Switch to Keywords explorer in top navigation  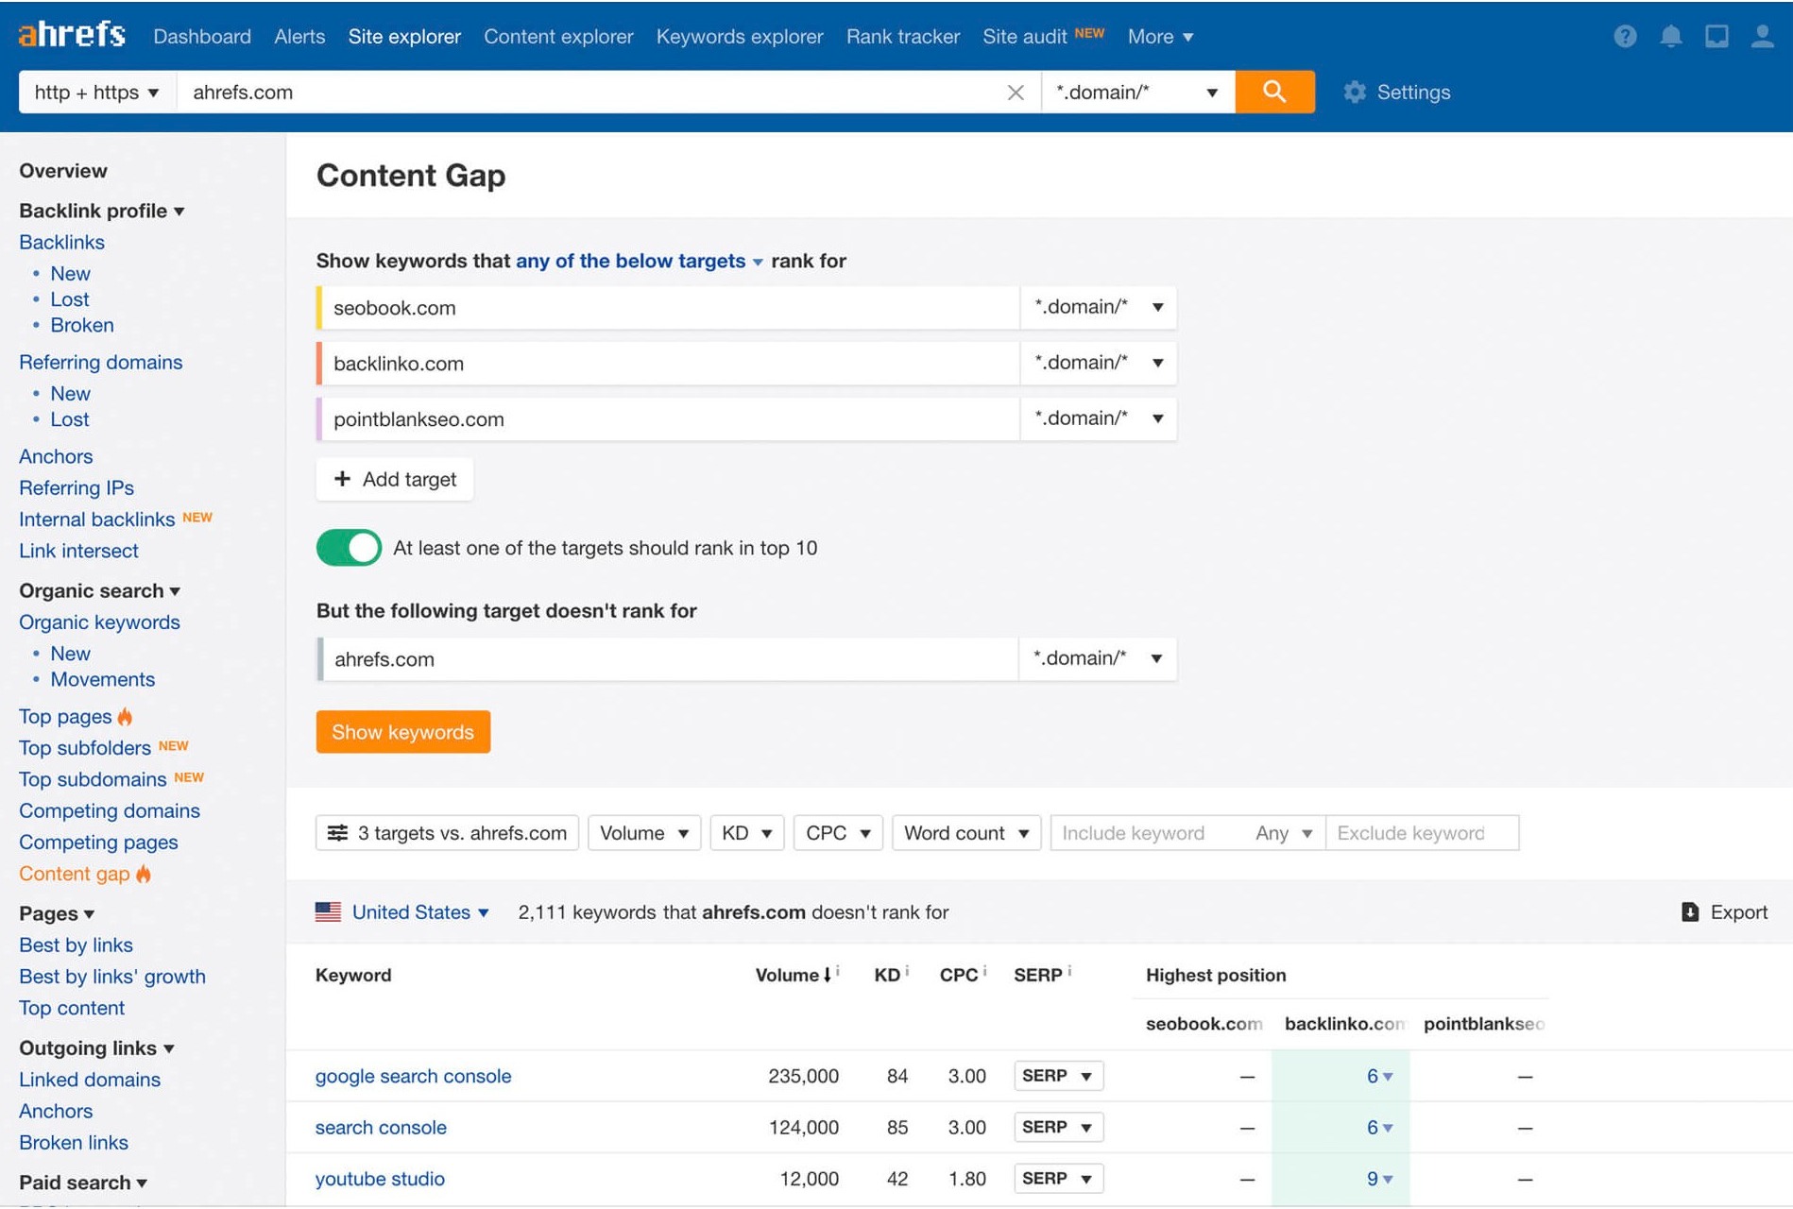coord(740,36)
